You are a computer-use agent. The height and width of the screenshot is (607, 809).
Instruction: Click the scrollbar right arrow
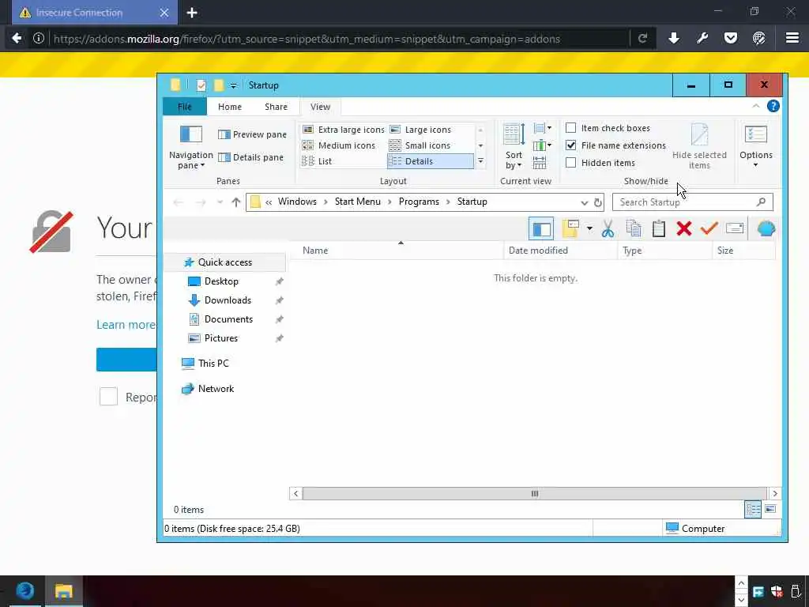[x=774, y=494]
